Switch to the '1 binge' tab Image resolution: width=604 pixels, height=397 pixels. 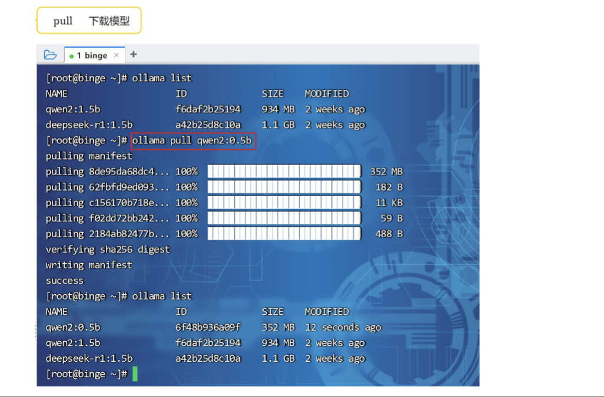94,55
